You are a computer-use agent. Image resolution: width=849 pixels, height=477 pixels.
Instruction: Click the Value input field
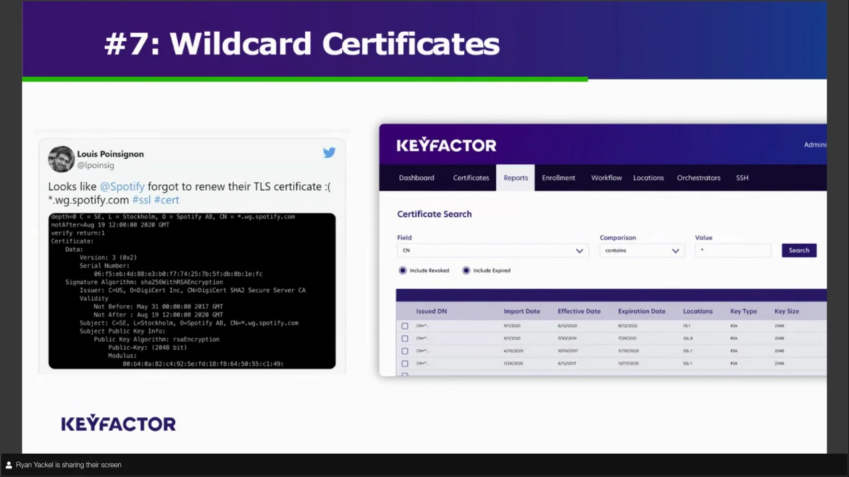coord(733,250)
